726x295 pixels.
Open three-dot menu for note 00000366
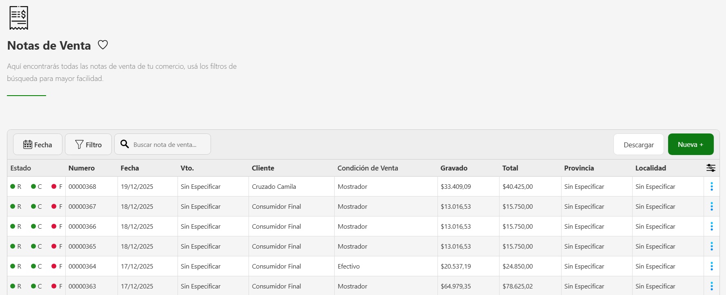(x=711, y=226)
